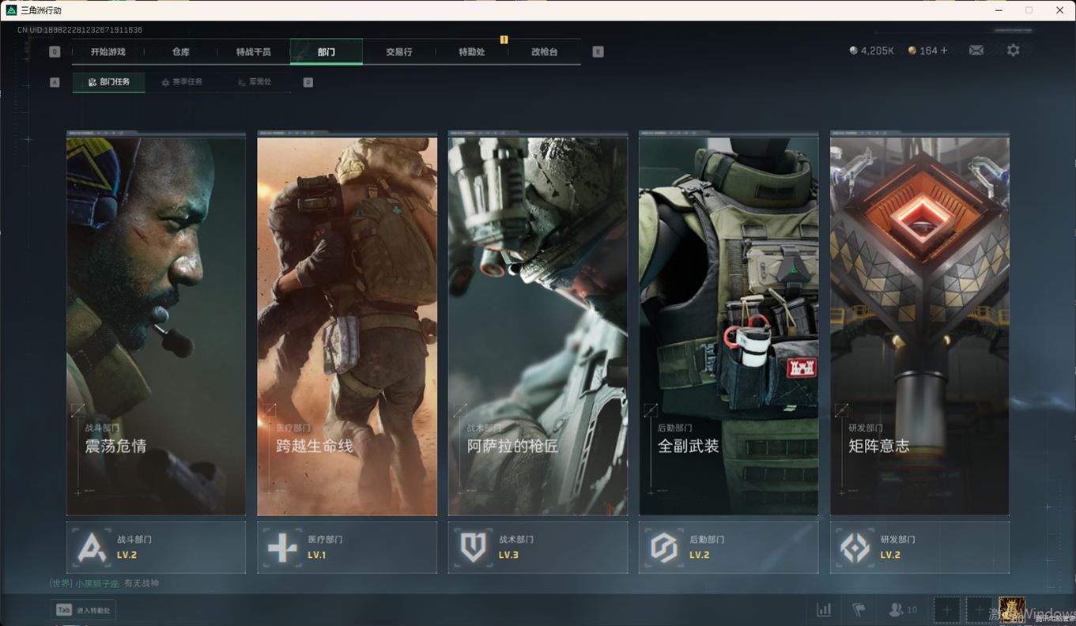Select the 赛季任务 sub-tab
Viewport: 1076px width, 626px height.
coord(182,82)
